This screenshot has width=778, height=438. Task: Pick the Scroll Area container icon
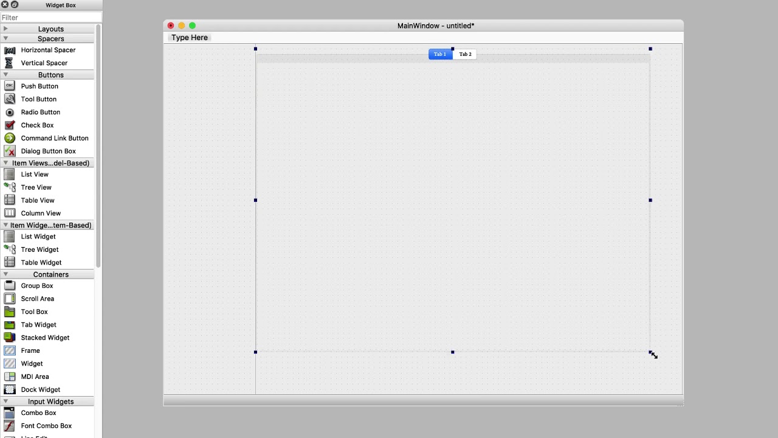pos(10,299)
